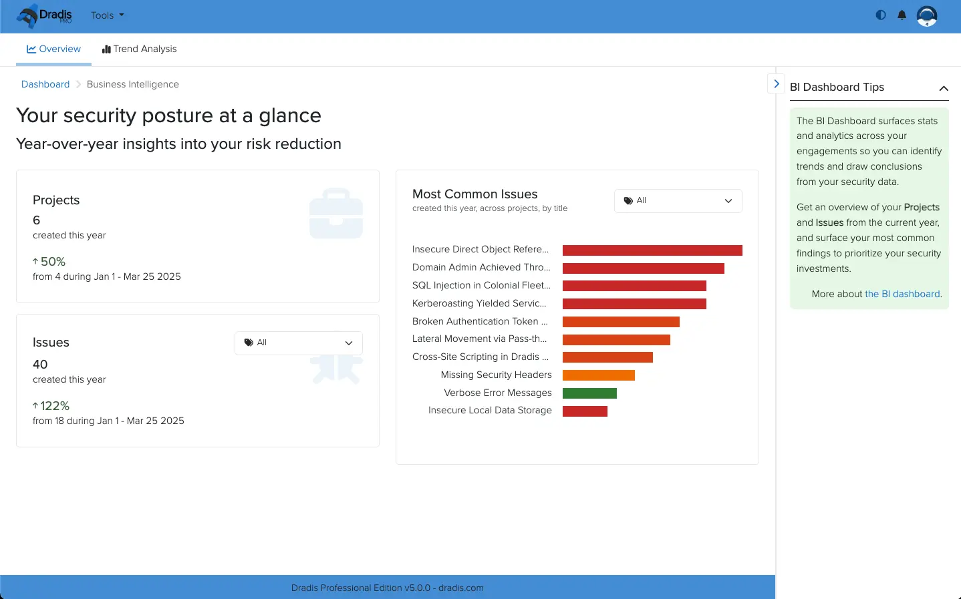Select the Overview tab
961x599 pixels.
59,49
